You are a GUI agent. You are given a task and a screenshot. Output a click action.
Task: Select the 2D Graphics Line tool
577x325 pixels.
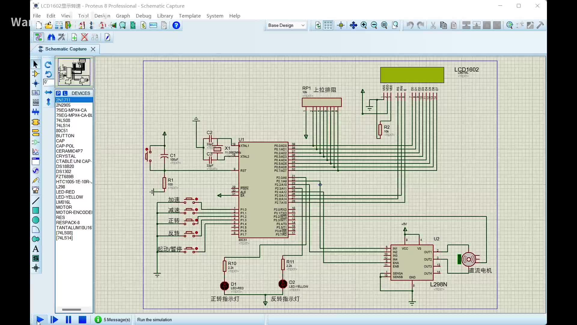(x=35, y=201)
